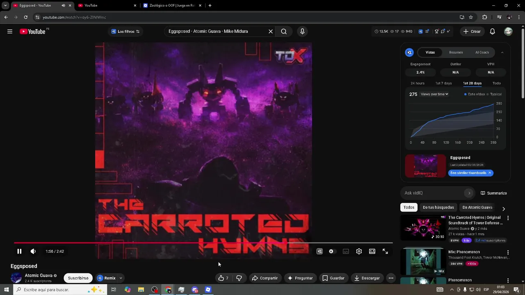
Task: Click the Suscribirse button
Action: [x=78, y=278]
